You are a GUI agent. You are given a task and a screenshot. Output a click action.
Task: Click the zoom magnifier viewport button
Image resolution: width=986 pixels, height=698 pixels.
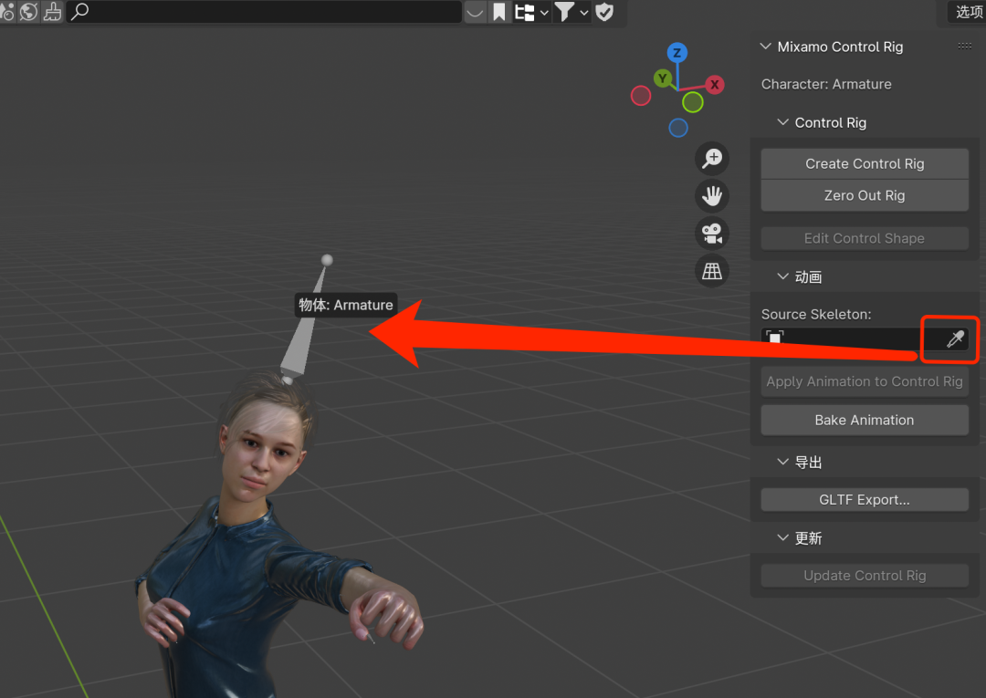tap(712, 159)
